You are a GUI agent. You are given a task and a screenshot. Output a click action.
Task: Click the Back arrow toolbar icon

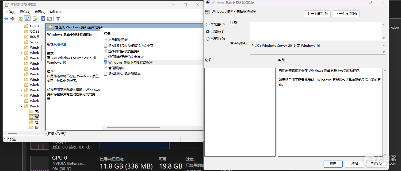coord(6,18)
